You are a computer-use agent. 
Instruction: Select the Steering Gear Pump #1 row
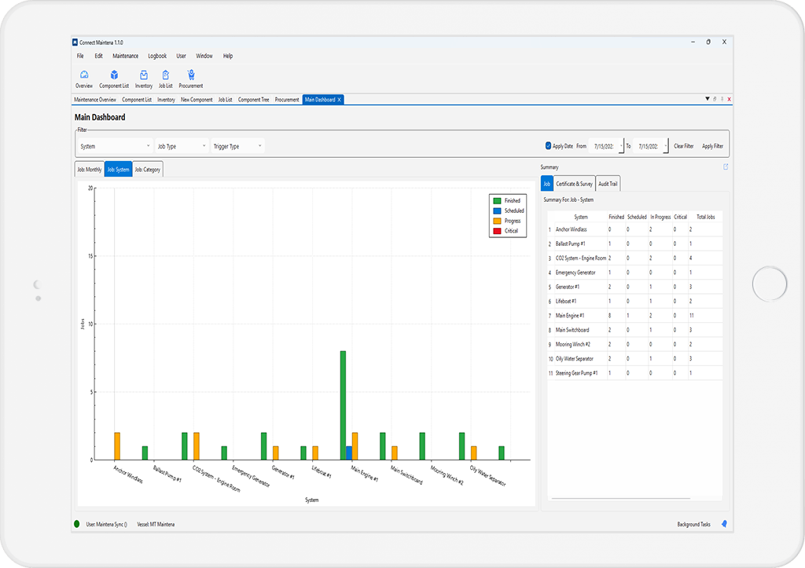click(634, 373)
